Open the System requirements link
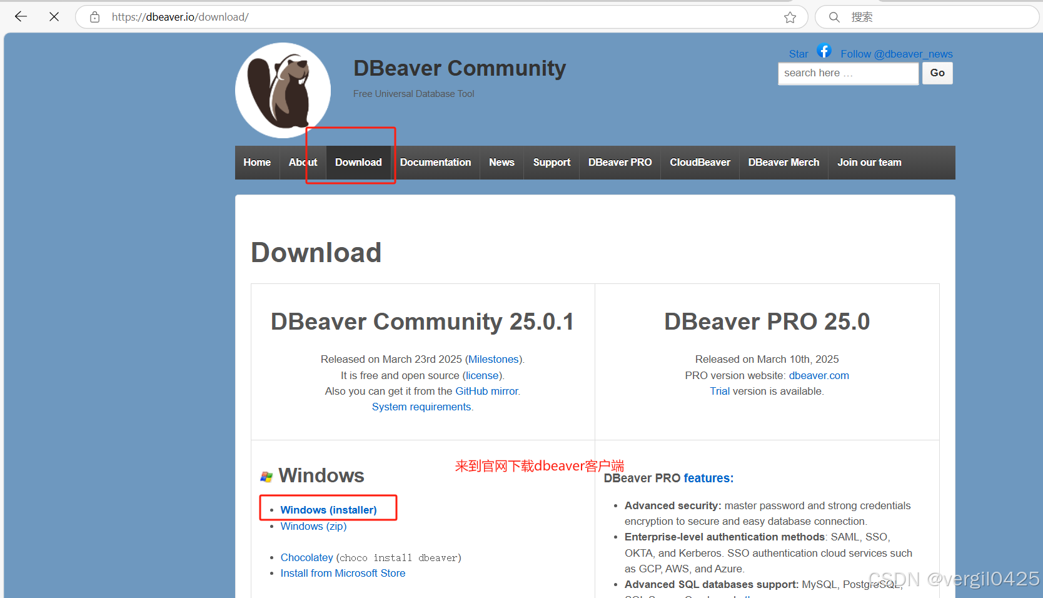 pos(421,407)
